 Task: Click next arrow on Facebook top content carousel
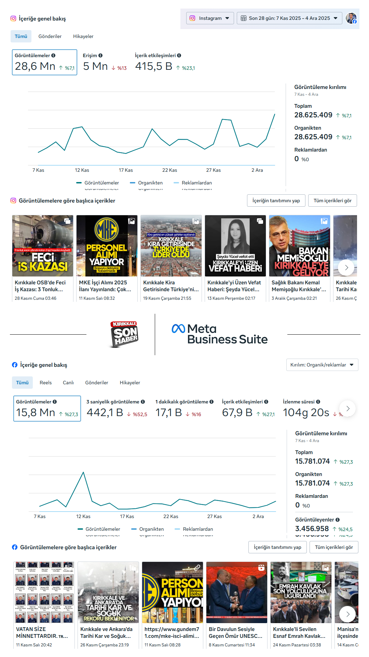(347, 614)
